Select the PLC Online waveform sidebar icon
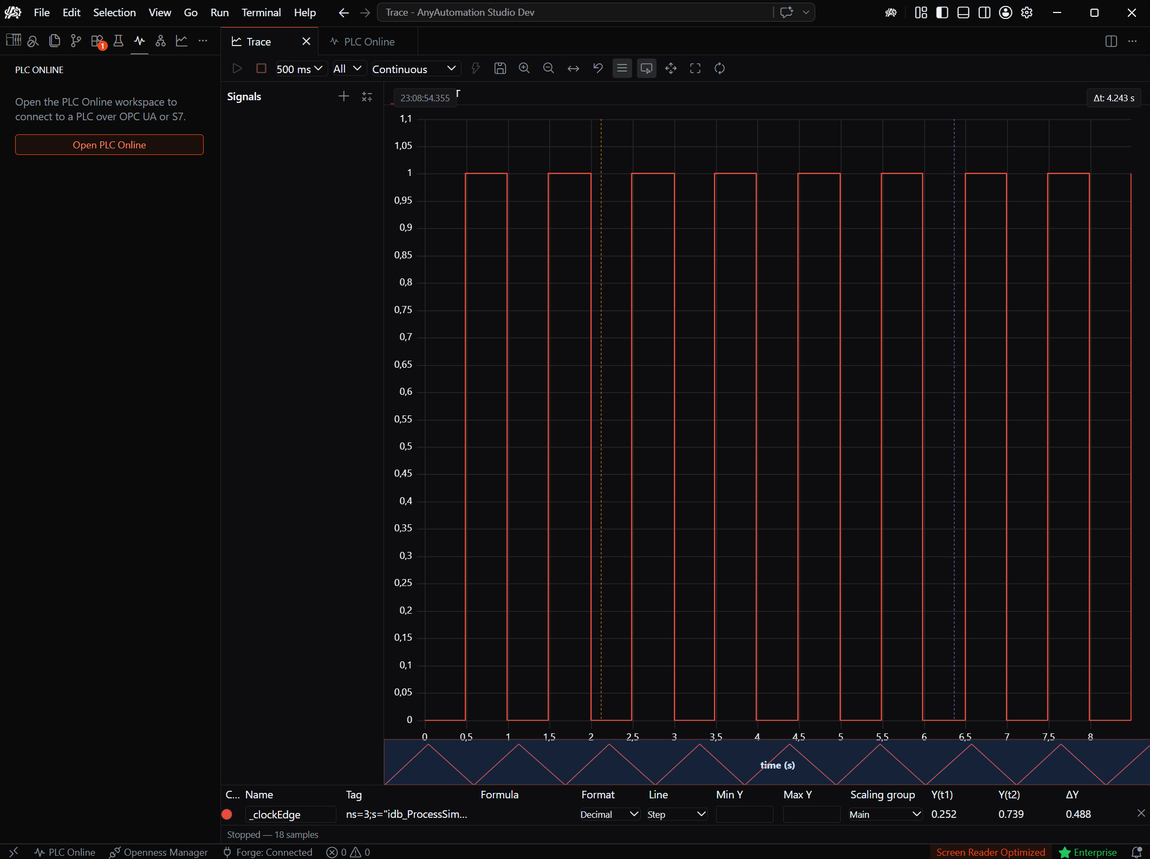Image resolution: width=1150 pixels, height=859 pixels. click(139, 41)
